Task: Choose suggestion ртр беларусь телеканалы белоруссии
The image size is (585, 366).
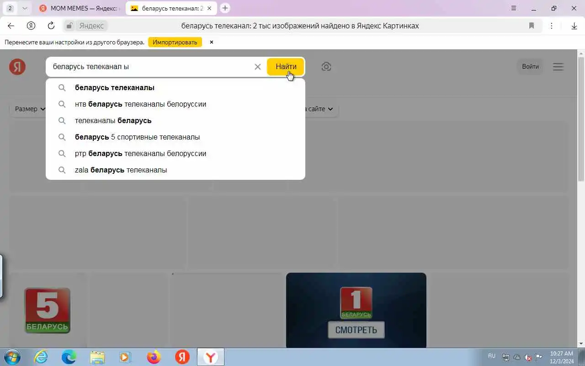Action: (175, 153)
